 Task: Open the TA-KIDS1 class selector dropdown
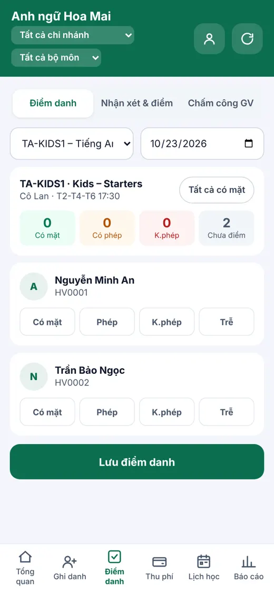72,144
